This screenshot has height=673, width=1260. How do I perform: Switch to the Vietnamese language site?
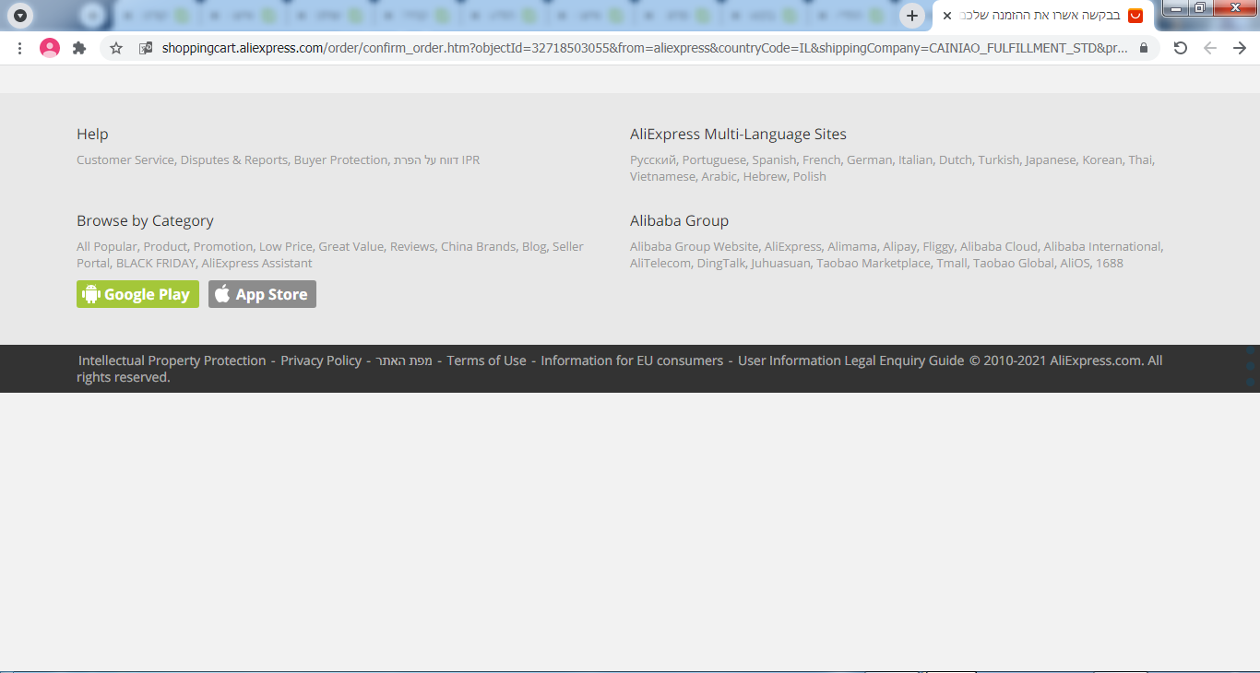[x=662, y=176]
